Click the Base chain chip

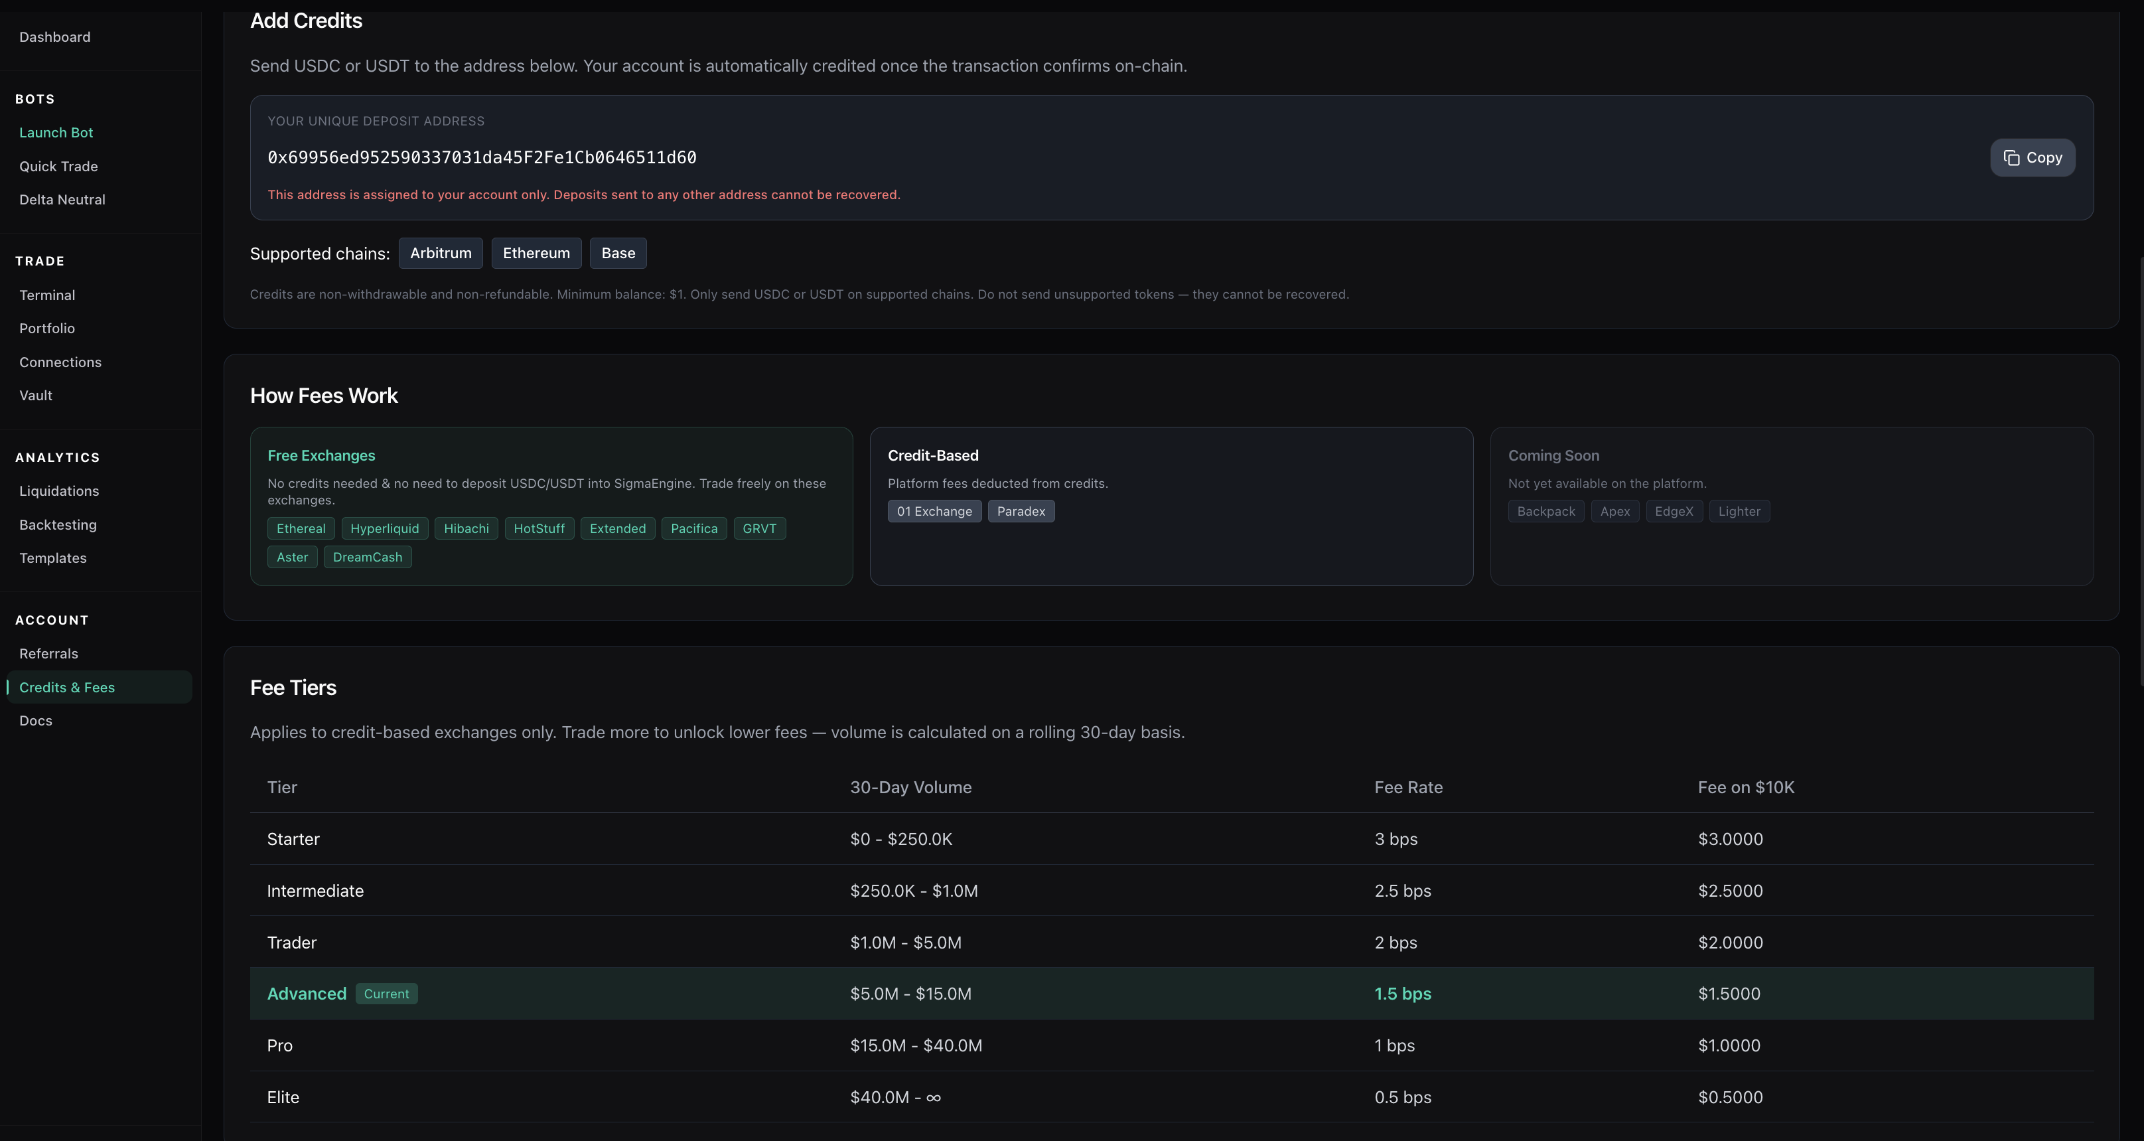tap(618, 253)
